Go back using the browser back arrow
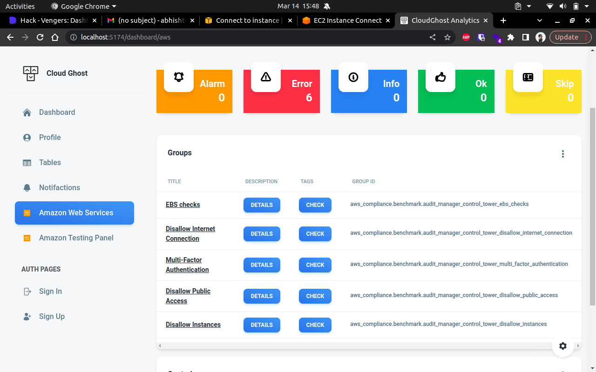 [10, 37]
